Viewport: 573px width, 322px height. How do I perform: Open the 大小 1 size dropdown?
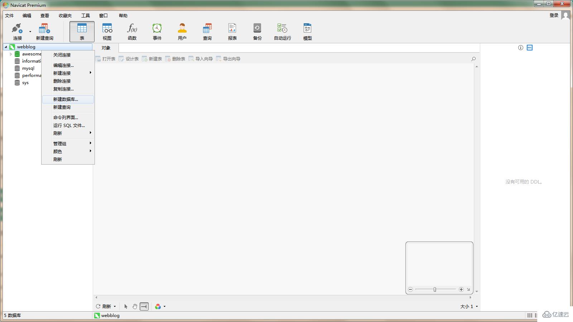pos(469,306)
